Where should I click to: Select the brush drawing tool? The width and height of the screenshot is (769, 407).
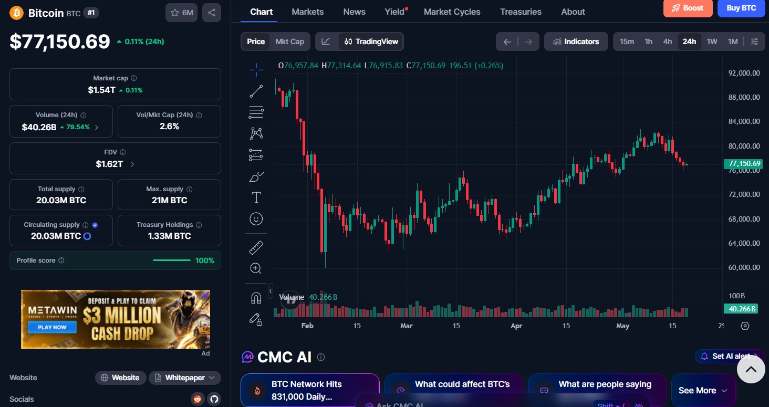pyautogui.click(x=256, y=176)
